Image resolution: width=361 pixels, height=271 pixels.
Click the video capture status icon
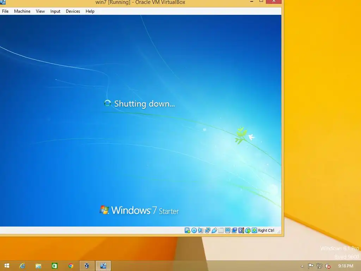pos(234,230)
